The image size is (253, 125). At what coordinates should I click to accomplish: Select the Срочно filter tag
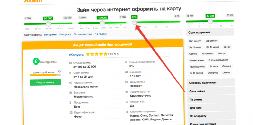(x=193, y=54)
